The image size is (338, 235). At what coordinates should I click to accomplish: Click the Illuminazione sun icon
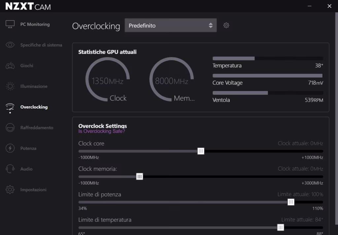point(10,86)
